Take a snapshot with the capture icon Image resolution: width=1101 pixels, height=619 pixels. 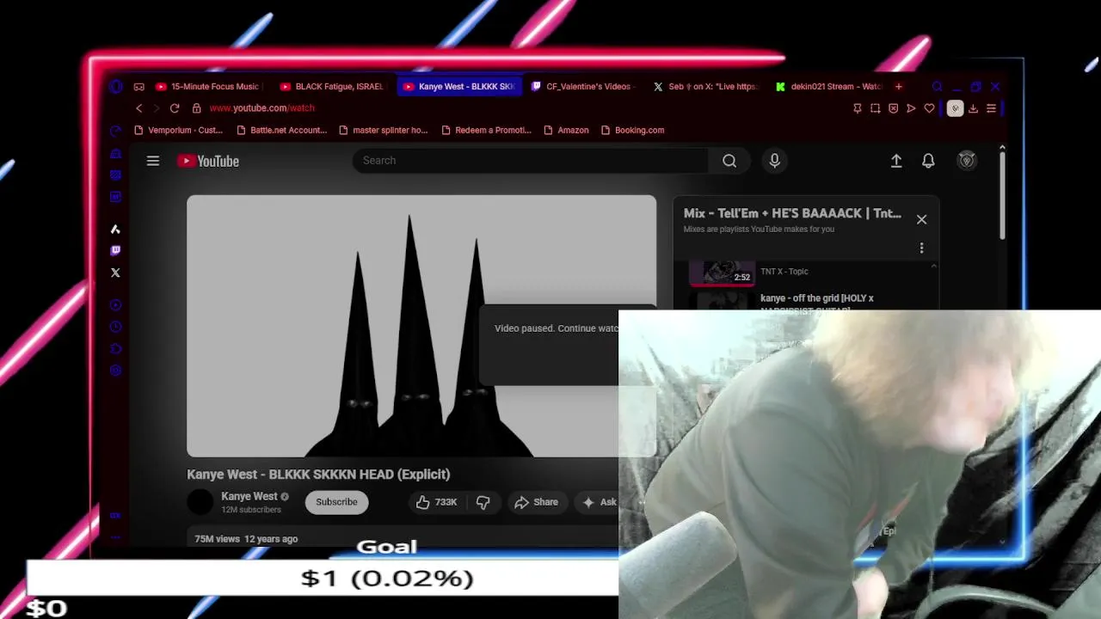tap(875, 108)
